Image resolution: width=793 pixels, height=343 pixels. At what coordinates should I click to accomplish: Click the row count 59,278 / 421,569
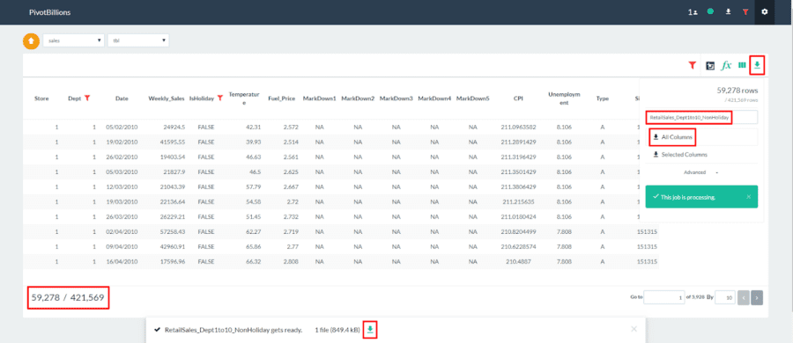pyautogui.click(x=68, y=298)
